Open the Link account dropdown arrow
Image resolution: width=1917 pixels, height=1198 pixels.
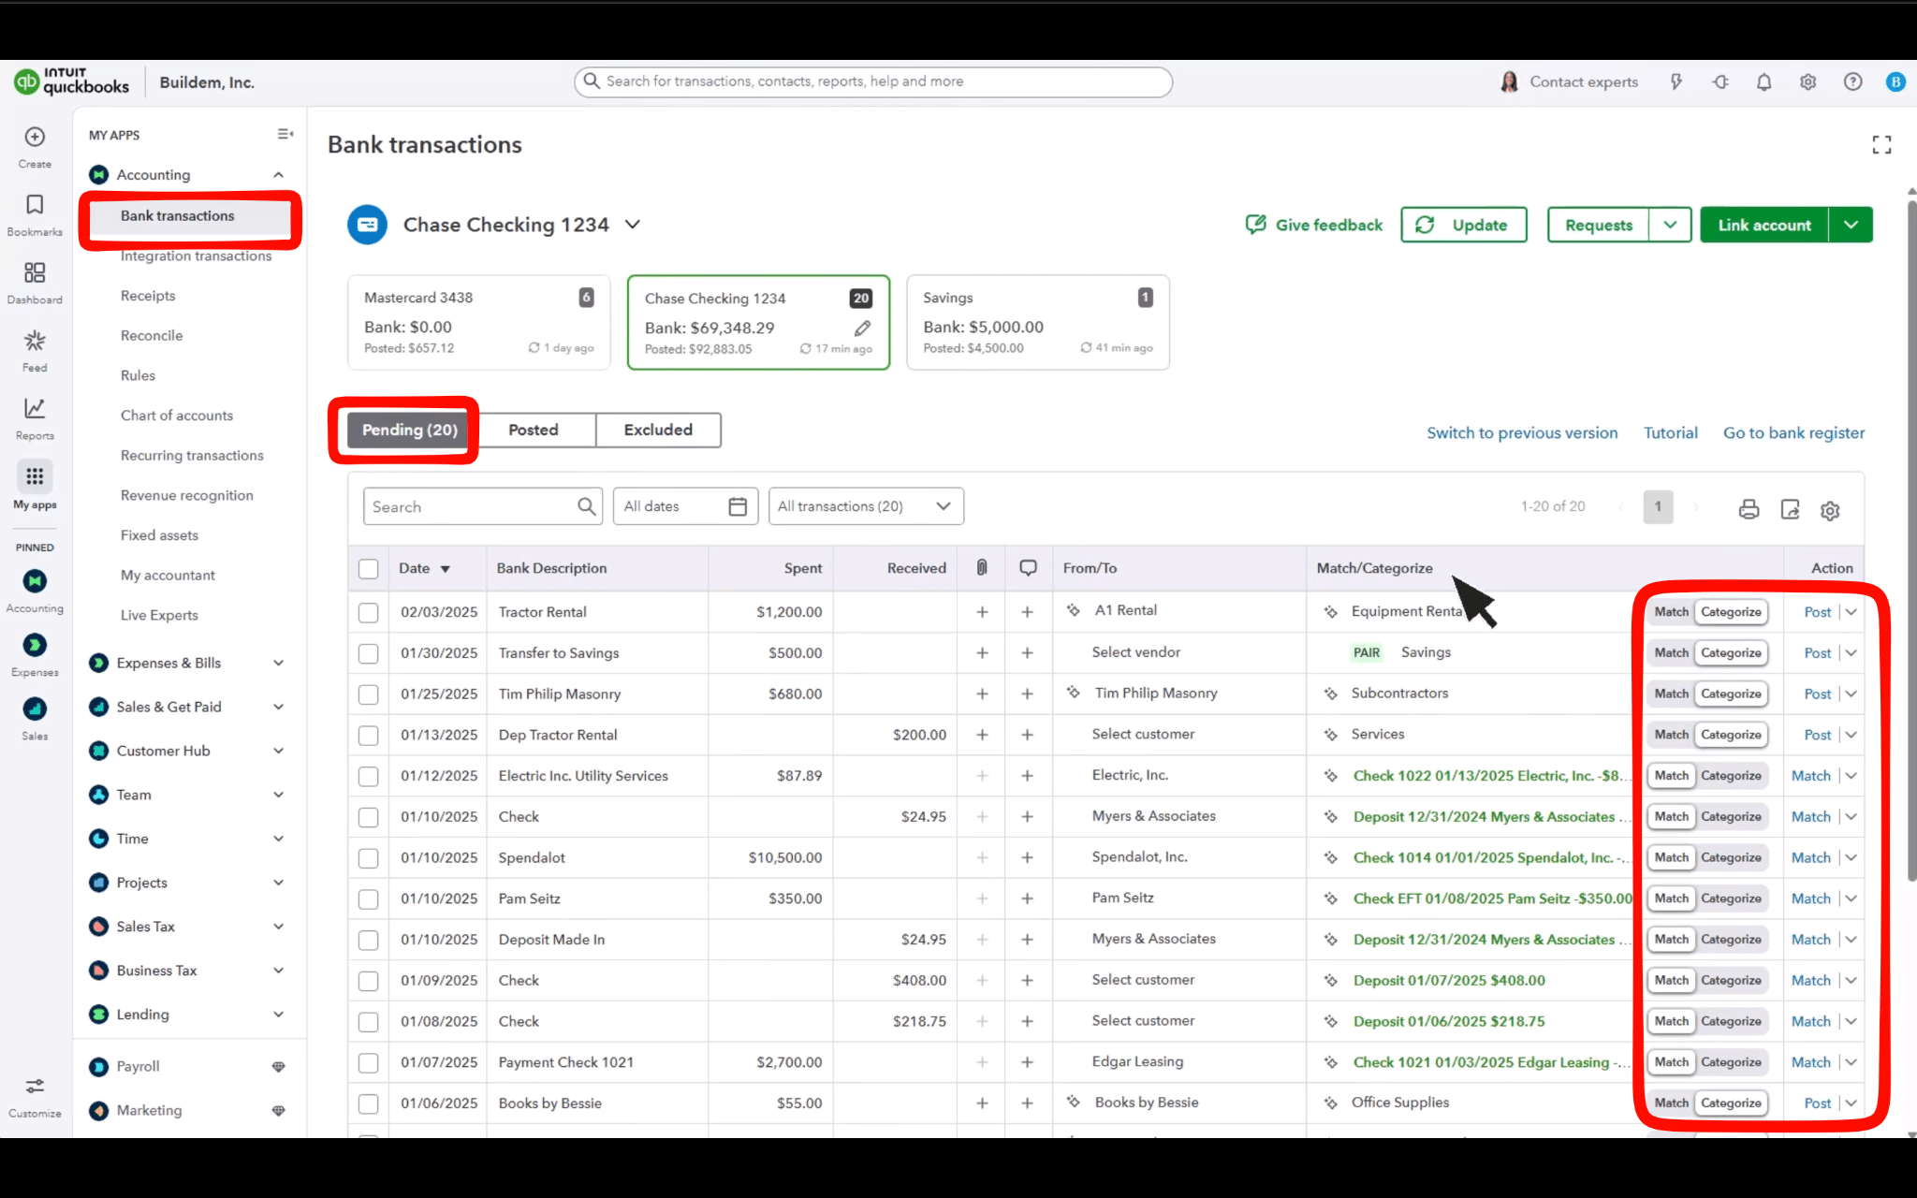(x=1851, y=226)
